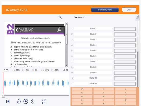Click answer tile L
141x106 pixels.
click(x=82, y=100)
